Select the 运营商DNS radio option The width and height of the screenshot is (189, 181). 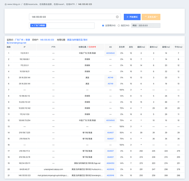(x=103, y=26)
